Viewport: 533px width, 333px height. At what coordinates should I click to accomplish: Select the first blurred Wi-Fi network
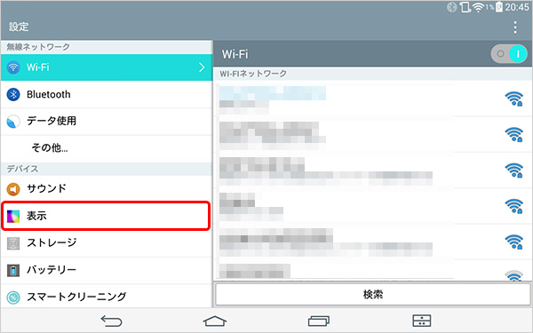click(x=373, y=99)
